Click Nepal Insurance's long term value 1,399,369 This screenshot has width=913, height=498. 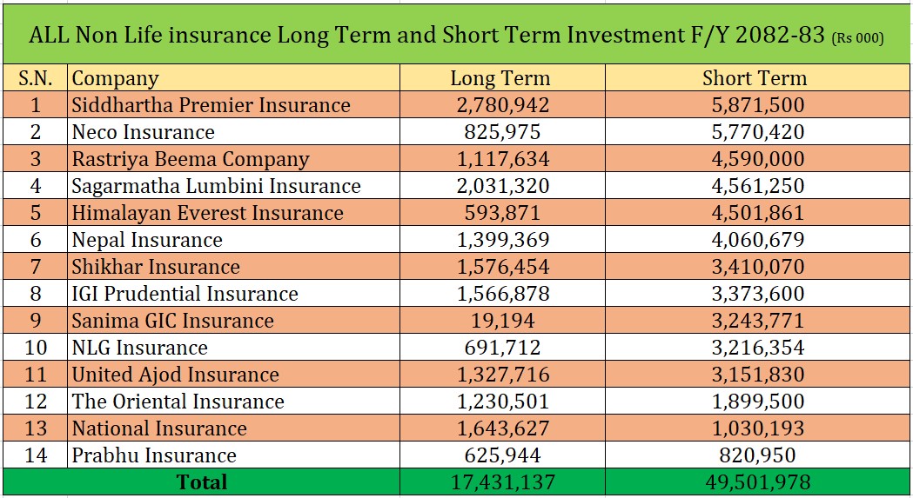click(500, 240)
